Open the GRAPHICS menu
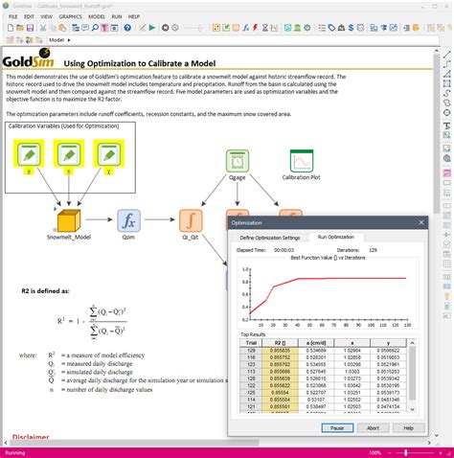 70,16
